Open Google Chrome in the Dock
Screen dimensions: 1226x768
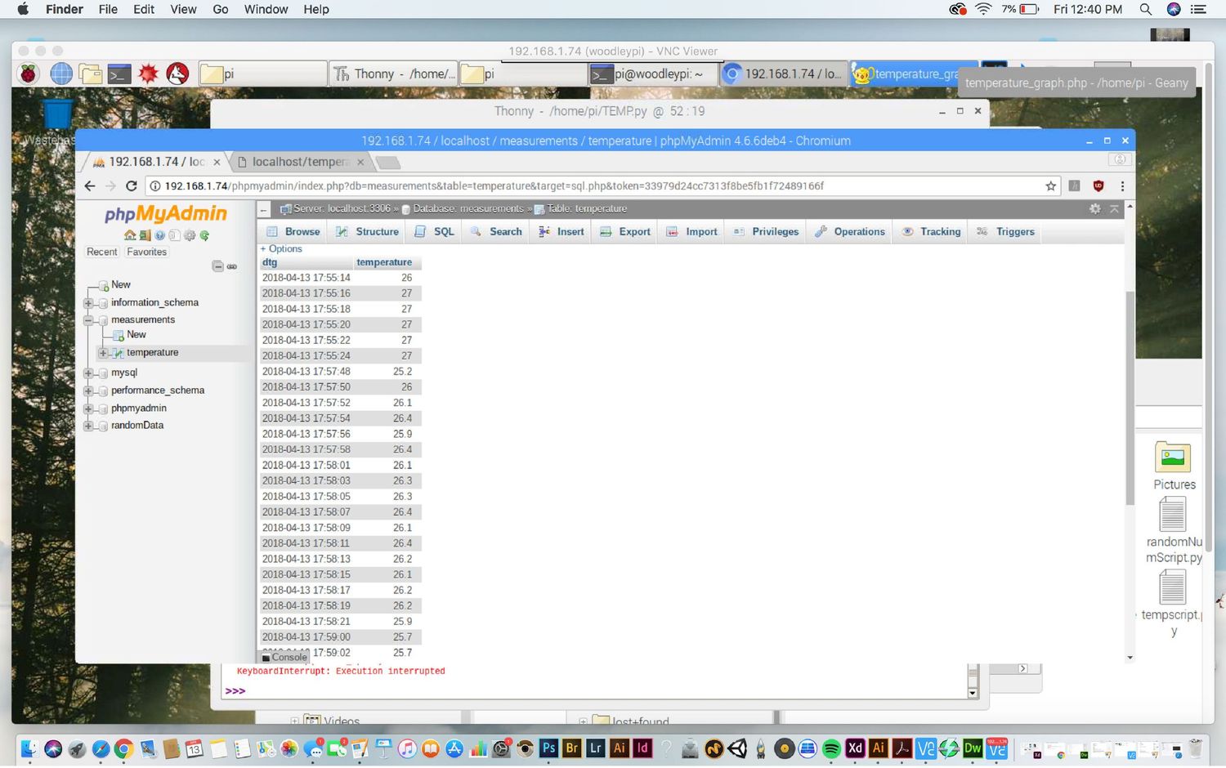(x=123, y=748)
